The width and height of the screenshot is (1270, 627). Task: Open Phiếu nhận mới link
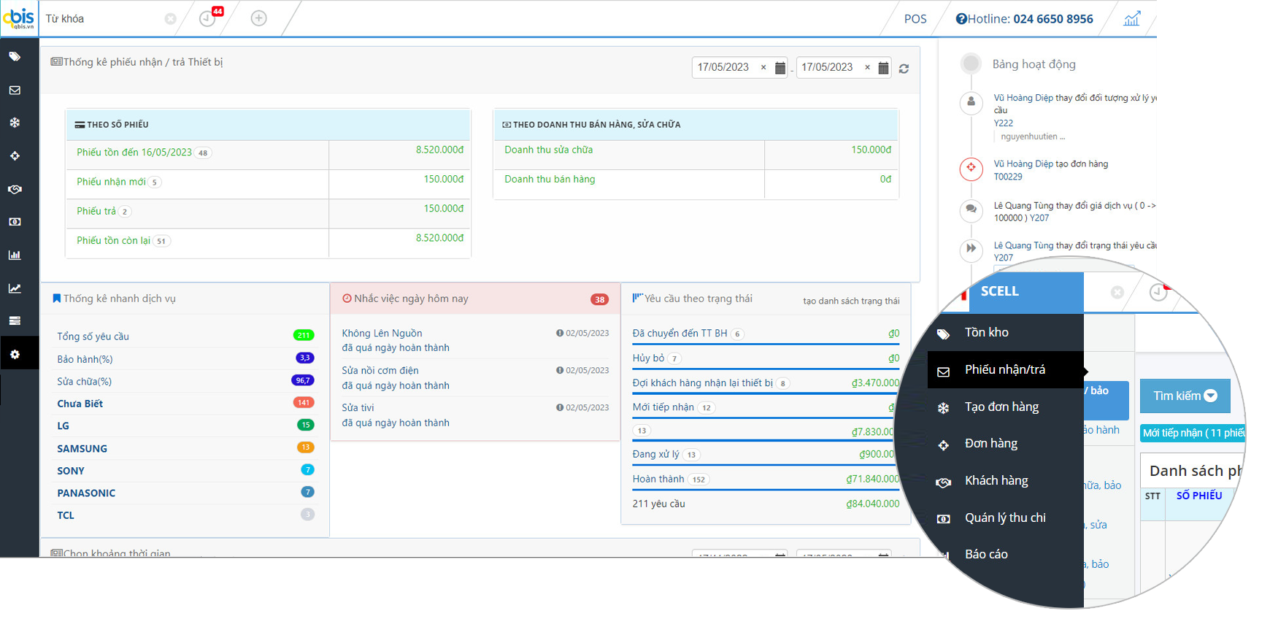(111, 182)
